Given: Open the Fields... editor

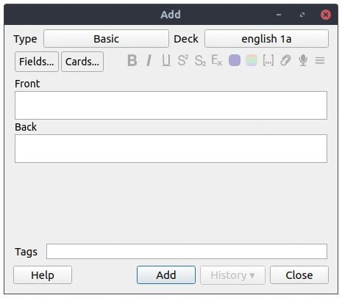Looking at the screenshot, I should tap(37, 62).
